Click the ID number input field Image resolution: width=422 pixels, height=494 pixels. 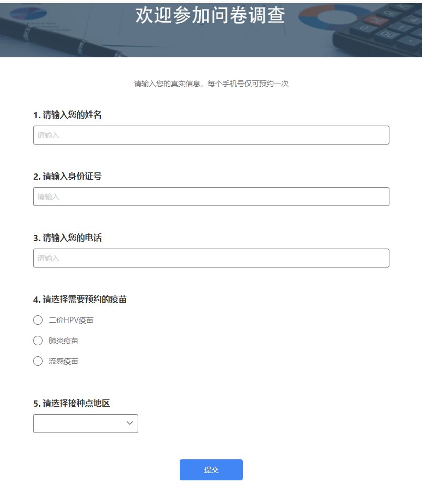tap(211, 197)
